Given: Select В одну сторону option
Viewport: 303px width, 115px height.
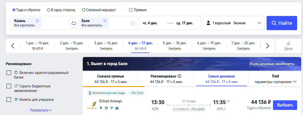Looking at the screenshot, I should coord(49,10).
